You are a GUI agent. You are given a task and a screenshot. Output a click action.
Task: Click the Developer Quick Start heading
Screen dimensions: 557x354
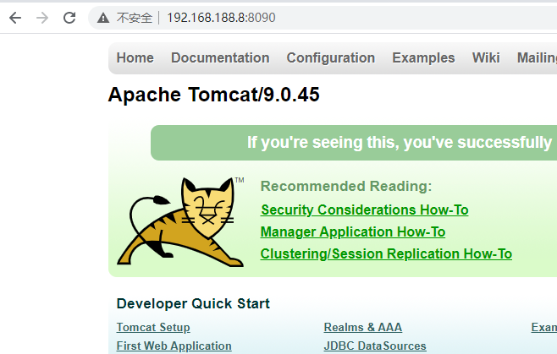pos(193,303)
